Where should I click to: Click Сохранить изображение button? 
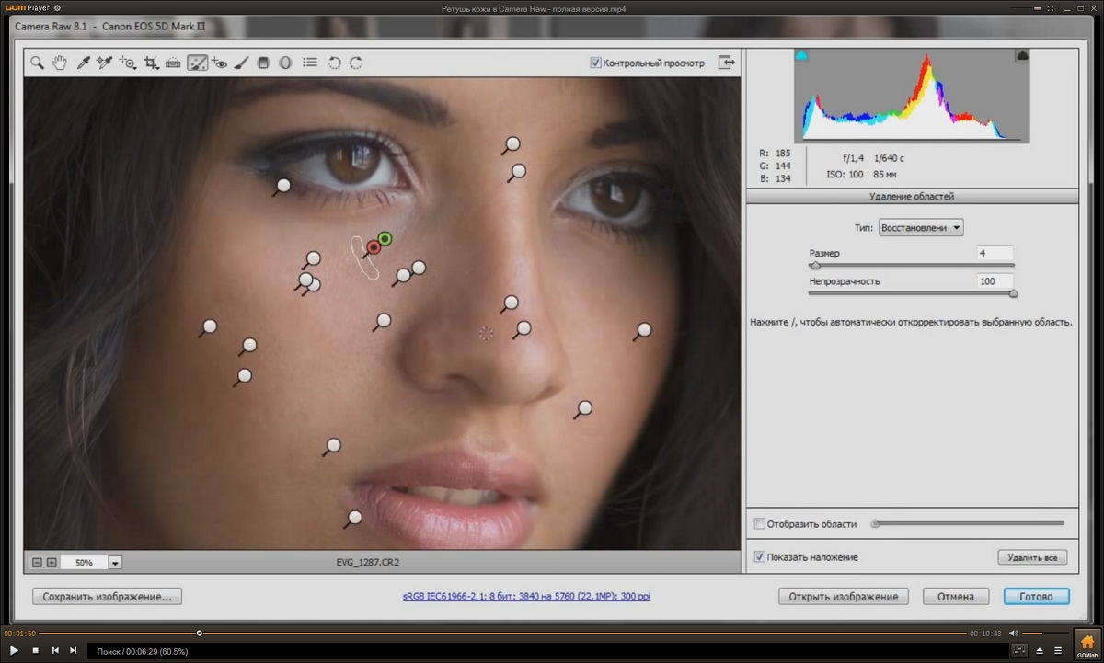[107, 596]
